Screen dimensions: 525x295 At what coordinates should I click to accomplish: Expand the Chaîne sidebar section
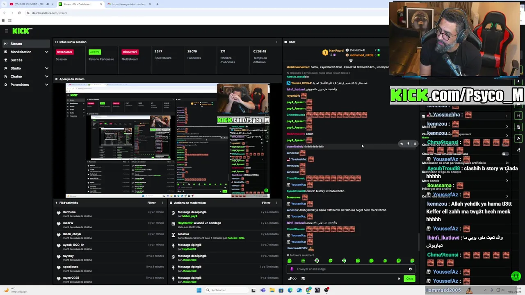coord(46,77)
